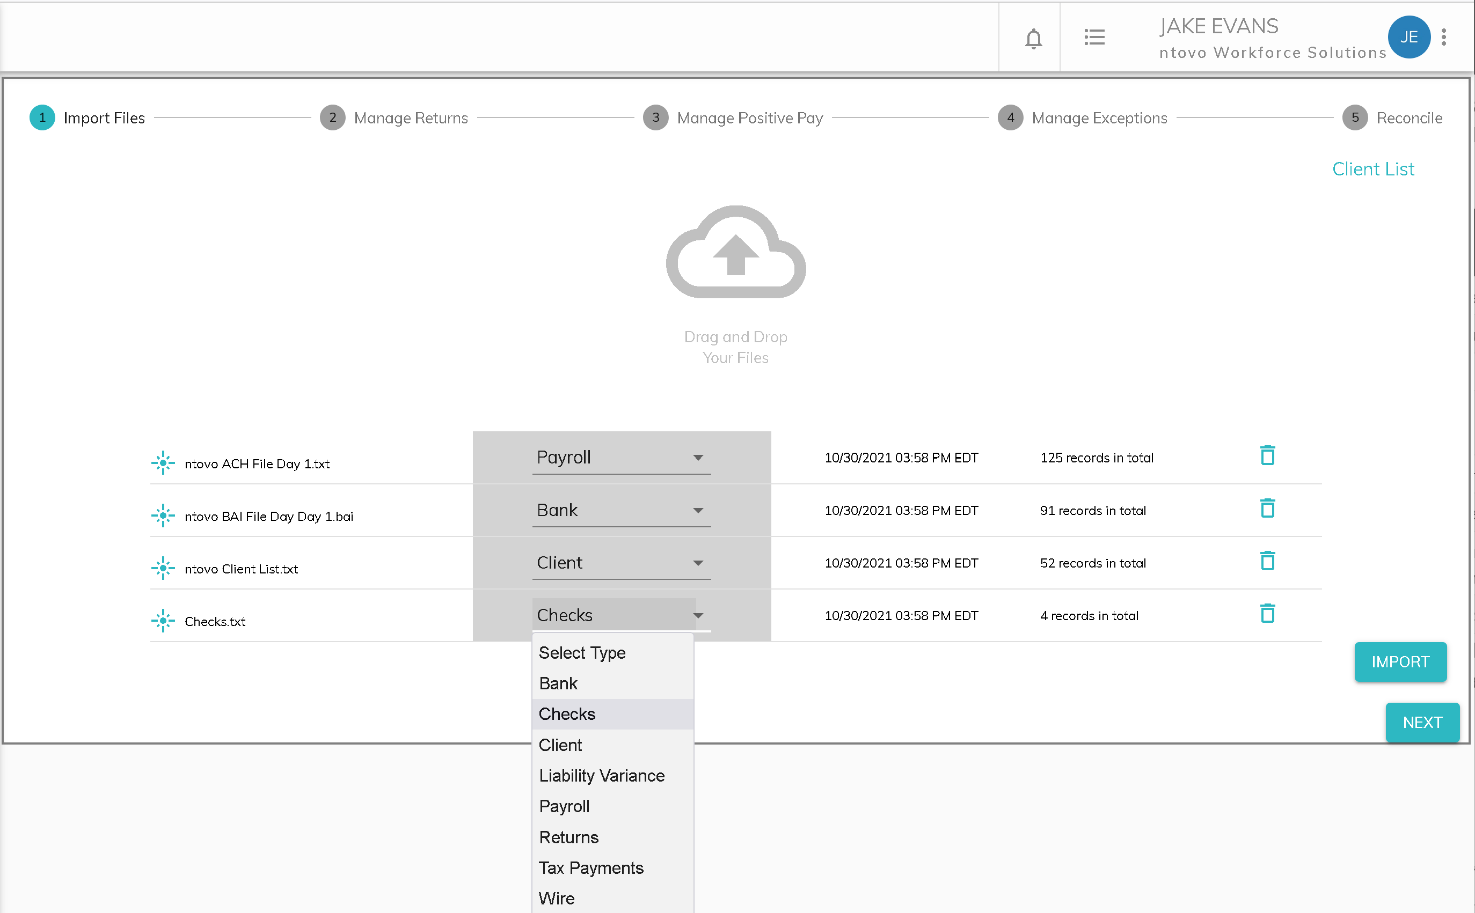This screenshot has width=1475, height=913.
Task: Click the JE user avatar
Action: [1408, 37]
